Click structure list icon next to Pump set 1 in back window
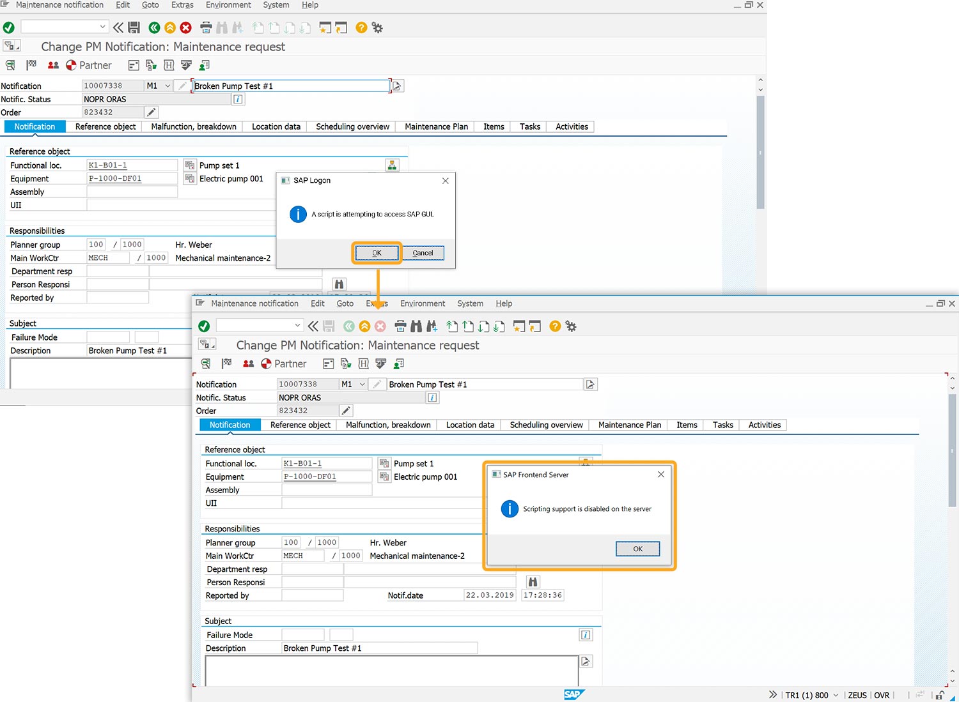959x702 pixels. (392, 165)
